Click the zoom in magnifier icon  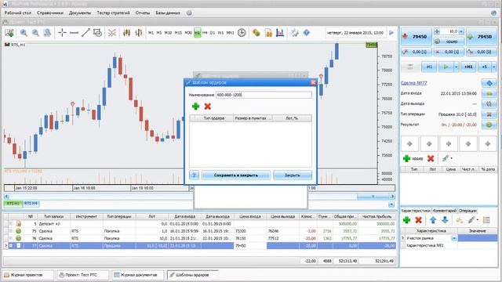point(24,33)
